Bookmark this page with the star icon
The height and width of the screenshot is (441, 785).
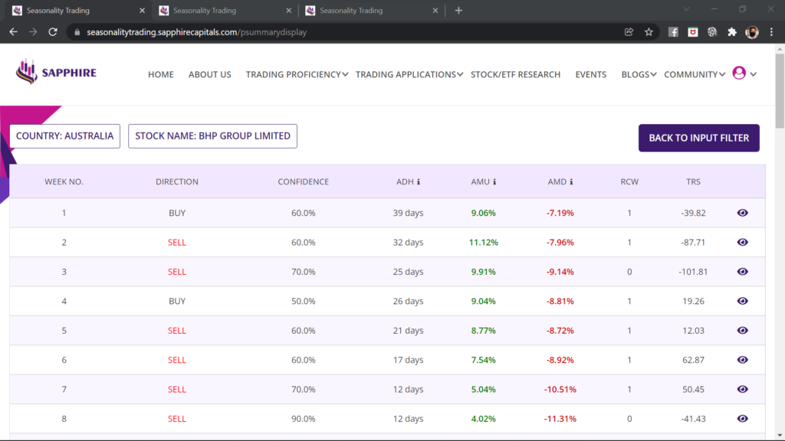click(x=649, y=32)
